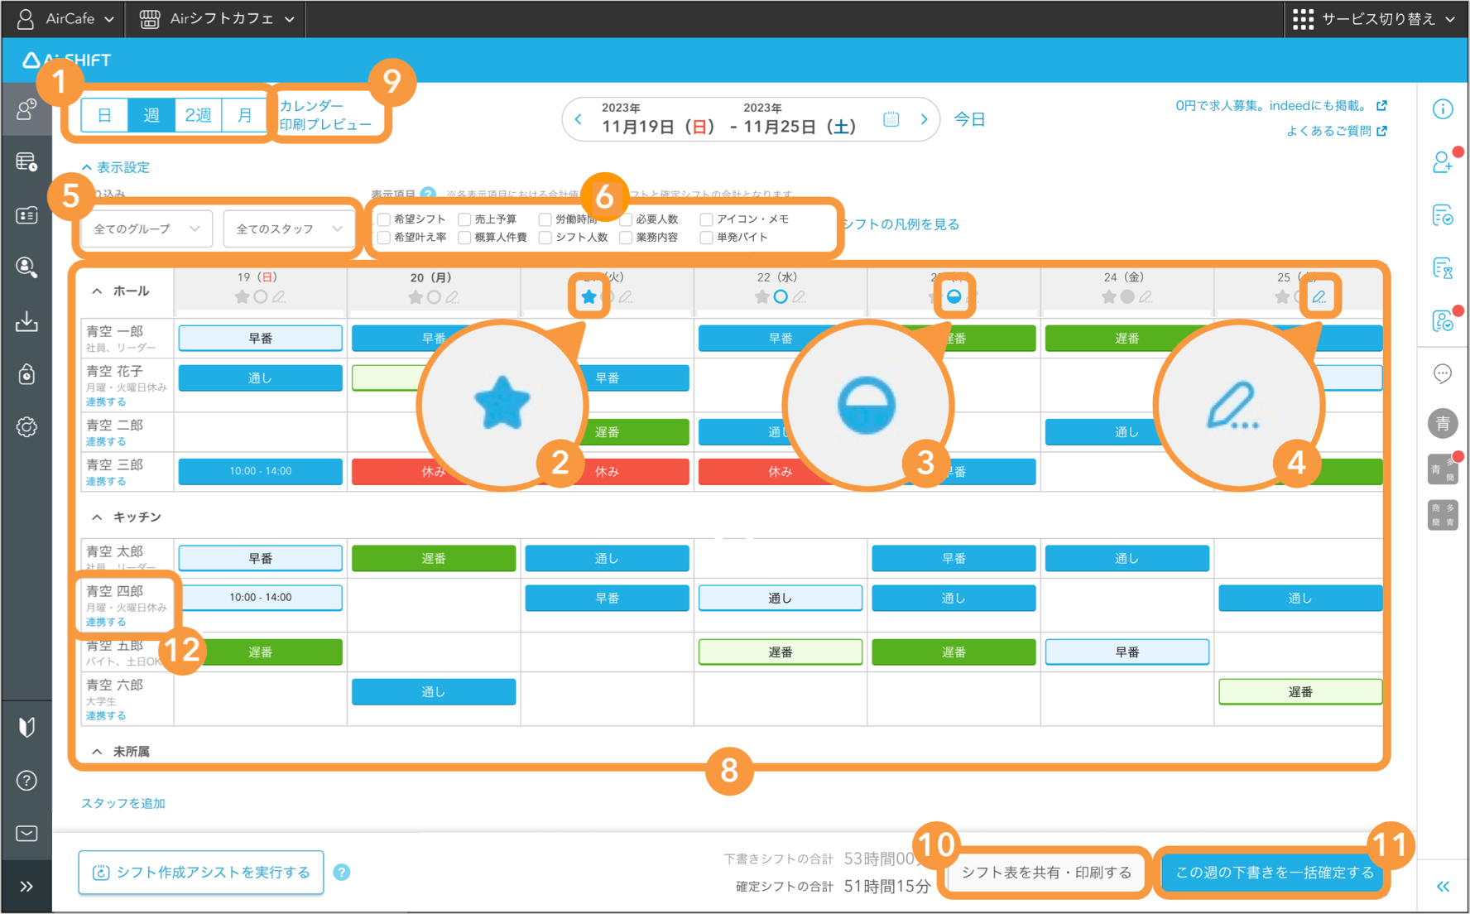
Task: Enable the 希望シフト checkbox
Action: (x=384, y=219)
